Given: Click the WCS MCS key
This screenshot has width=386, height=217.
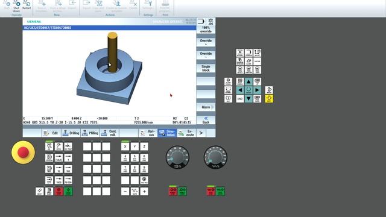Looking at the screenshot, I should point(144,180).
